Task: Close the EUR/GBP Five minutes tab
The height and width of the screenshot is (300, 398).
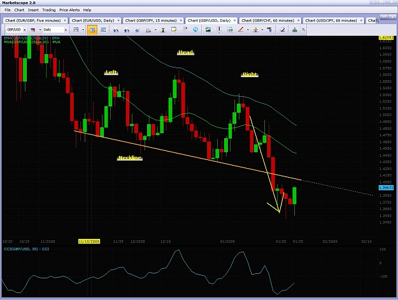Action: coord(65,20)
